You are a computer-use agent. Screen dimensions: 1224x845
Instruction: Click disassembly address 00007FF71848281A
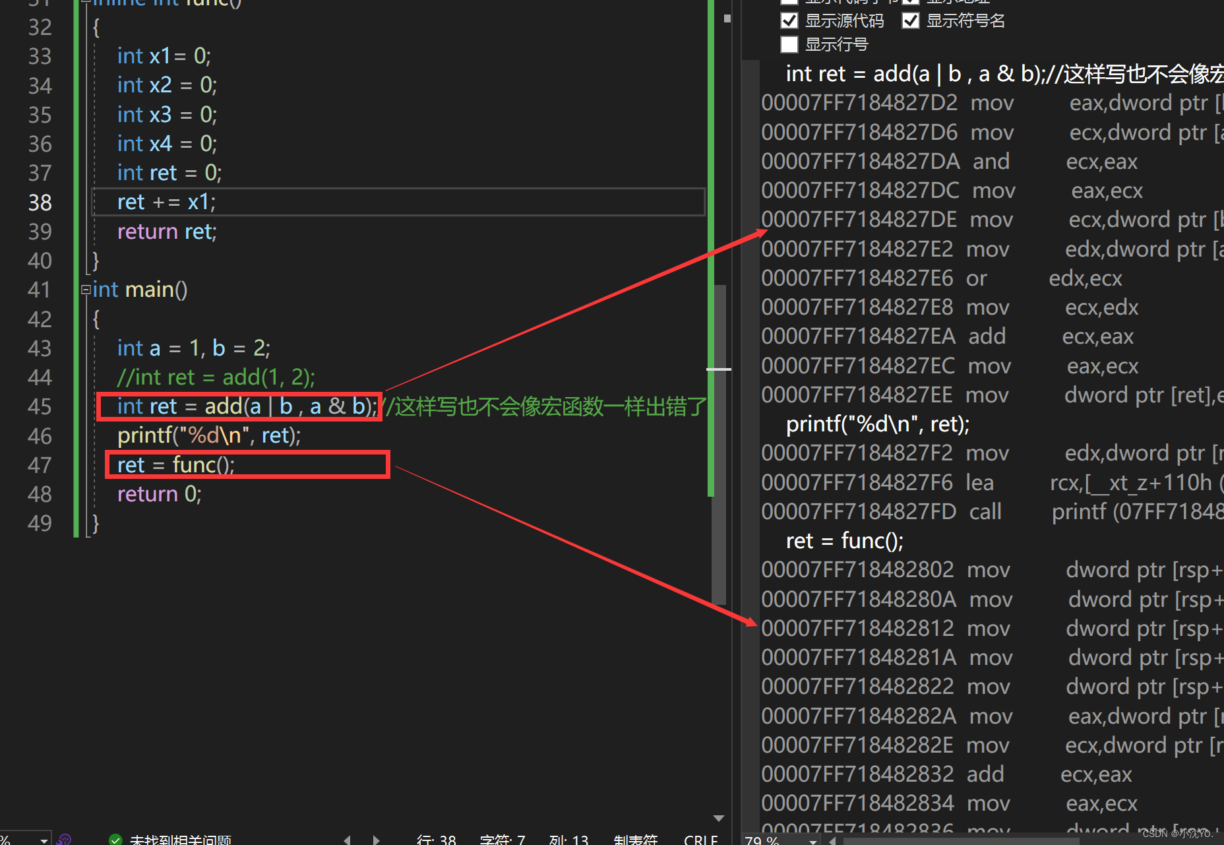(859, 658)
